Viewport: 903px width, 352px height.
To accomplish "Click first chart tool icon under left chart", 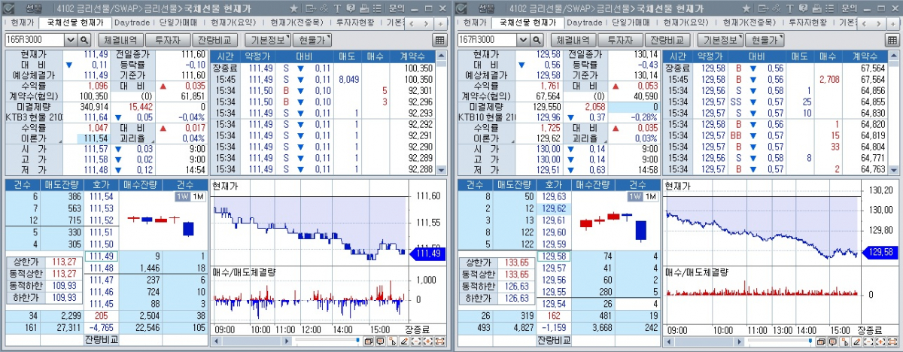I will pyautogui.click(x=369, y=341).
